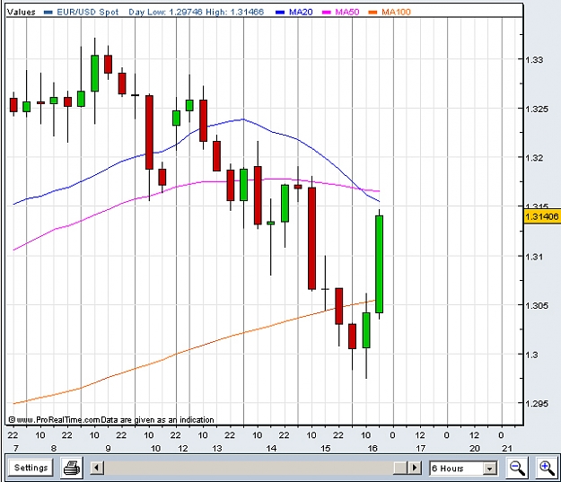Click the date label 13 on axis
Screen dimensions: 561x482
(x=217, y=449)
